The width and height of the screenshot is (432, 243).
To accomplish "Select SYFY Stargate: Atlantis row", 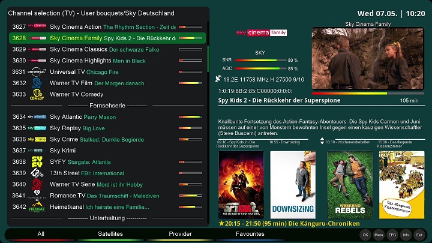I will pyautogui.click(x=107, y=162).
